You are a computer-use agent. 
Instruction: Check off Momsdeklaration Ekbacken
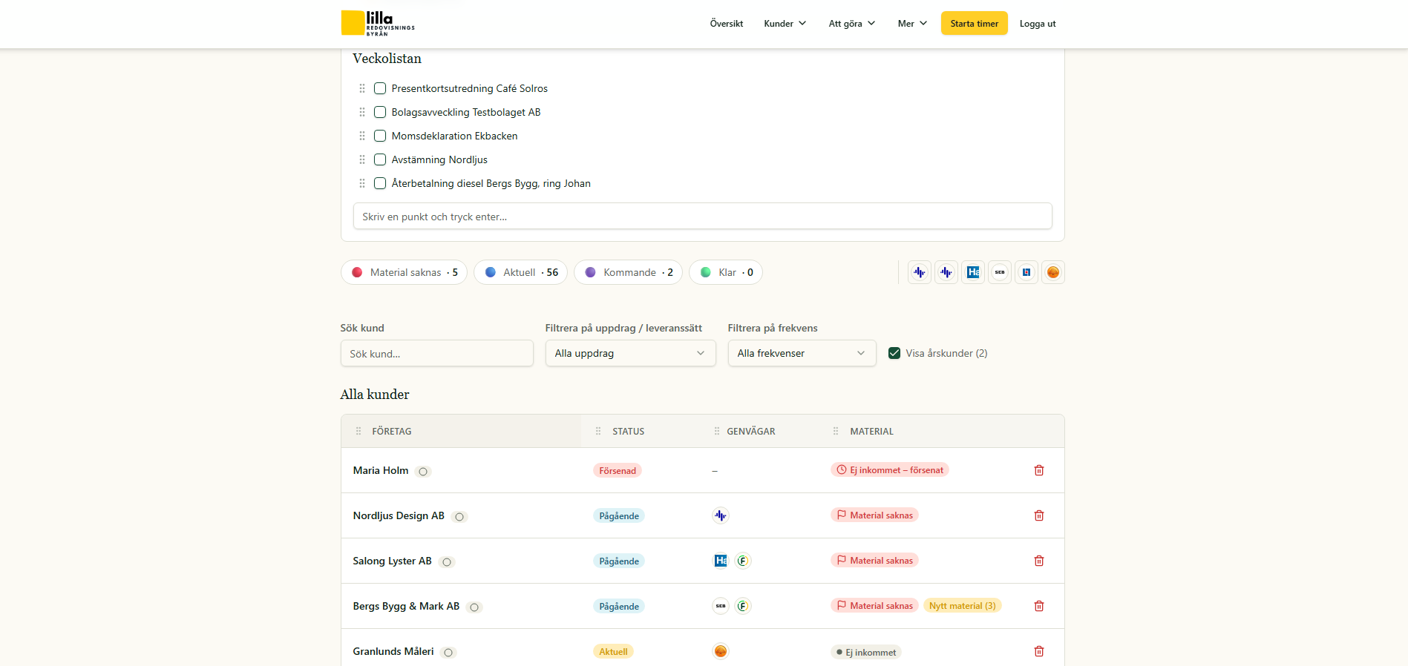point(380,136)
